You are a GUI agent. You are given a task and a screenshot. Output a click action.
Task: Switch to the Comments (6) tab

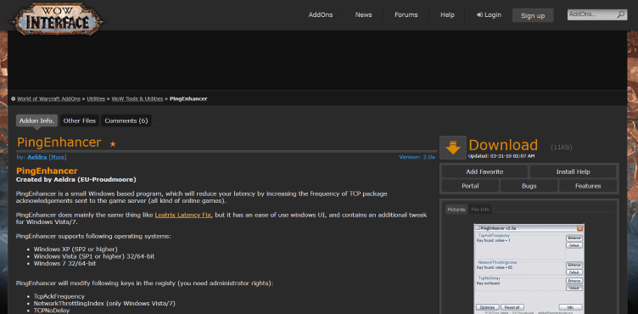[x=126, y=121]
